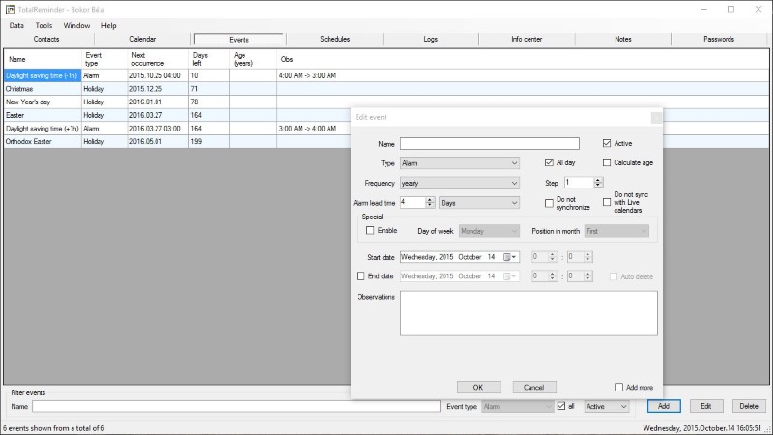
Task: Click Cancel in the Edit event dialog
Action: point(534,388)
